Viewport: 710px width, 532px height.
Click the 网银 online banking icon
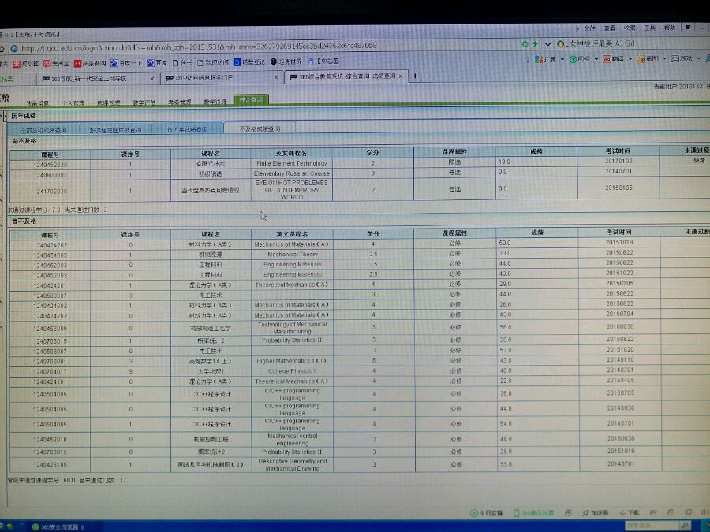580,59
